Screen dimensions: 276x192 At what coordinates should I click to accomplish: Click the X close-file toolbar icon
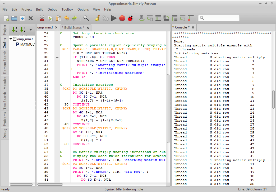tap(31, 18)
